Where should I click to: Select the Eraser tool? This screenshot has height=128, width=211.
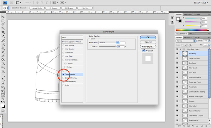3,56
